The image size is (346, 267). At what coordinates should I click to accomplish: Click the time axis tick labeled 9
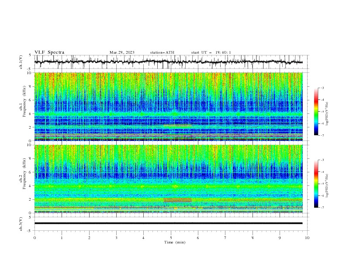[x=280, y=238]
